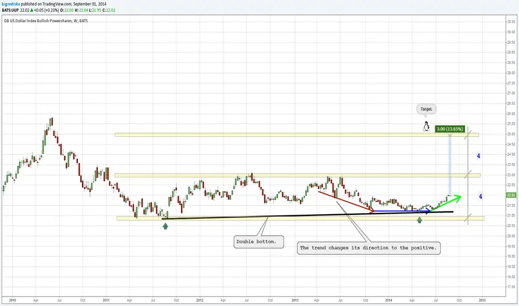The image size is (519, 306).
Task: Click the 2015 label on the time axis
Action: 482,300
